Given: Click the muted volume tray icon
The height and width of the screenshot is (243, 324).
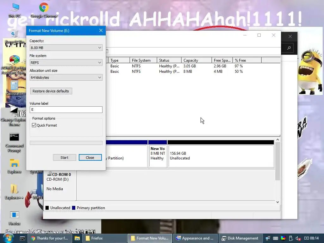Looking at the screenshot, I should (x=298, y=239).
